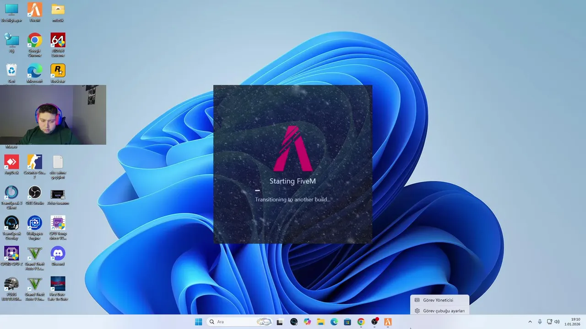The image size is (586, 329).
Task: Select the AIDA64 Extreme desktop shortcut
Action: [x=58, y=45]
